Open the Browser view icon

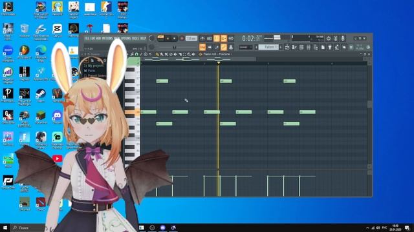tap(316, 47)
